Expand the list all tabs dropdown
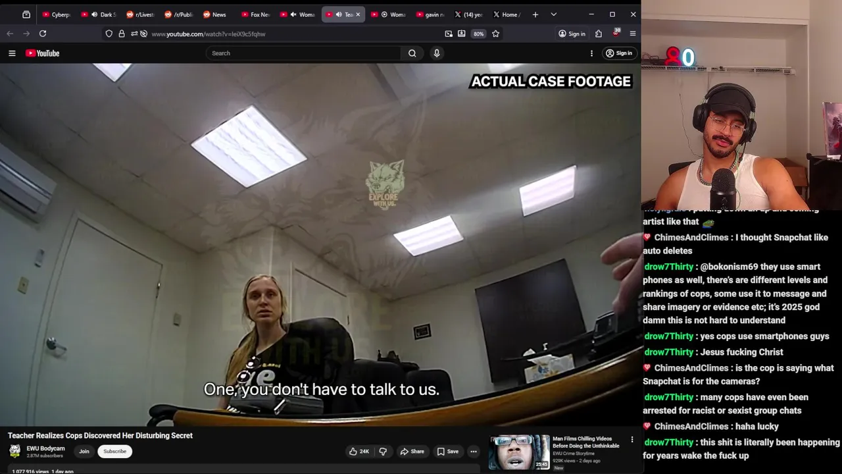The height and width of the screenshot is (474, 842). 554,14
